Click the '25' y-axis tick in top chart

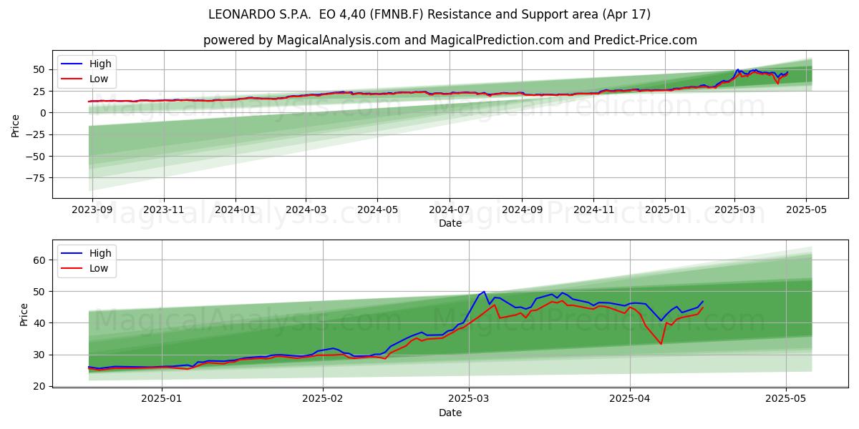(x=40, y=92)
